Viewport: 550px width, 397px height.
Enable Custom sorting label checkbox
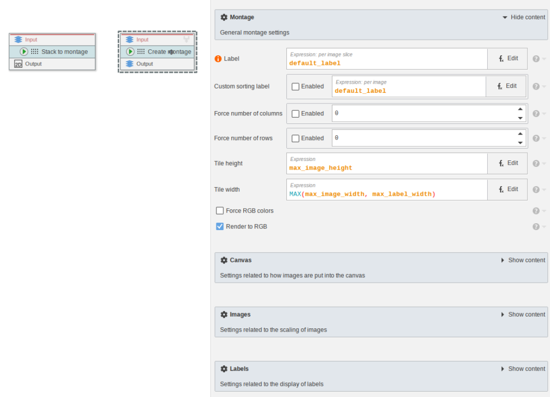pos(295,86)
